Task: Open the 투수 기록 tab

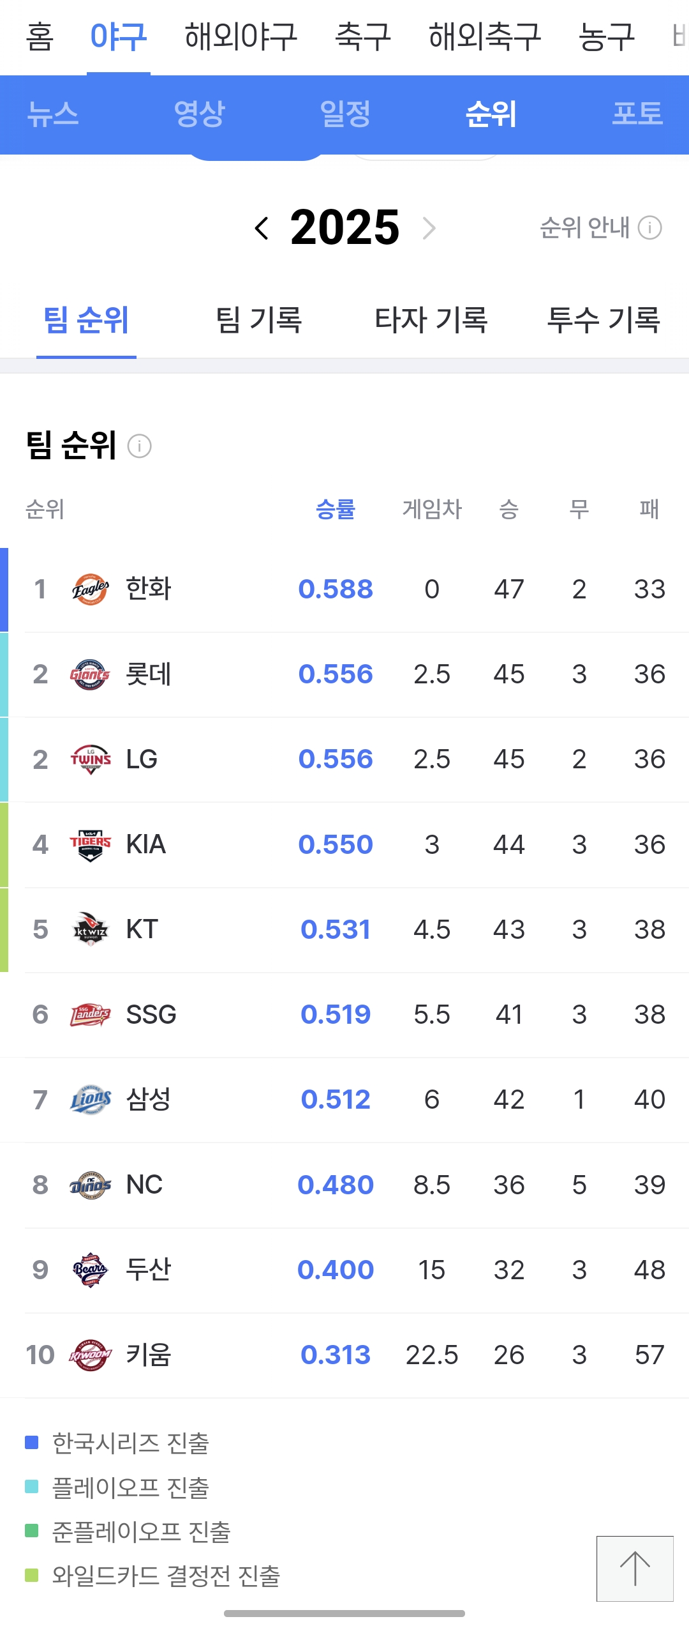Action: pyautogui.click(x=604, y=319)
